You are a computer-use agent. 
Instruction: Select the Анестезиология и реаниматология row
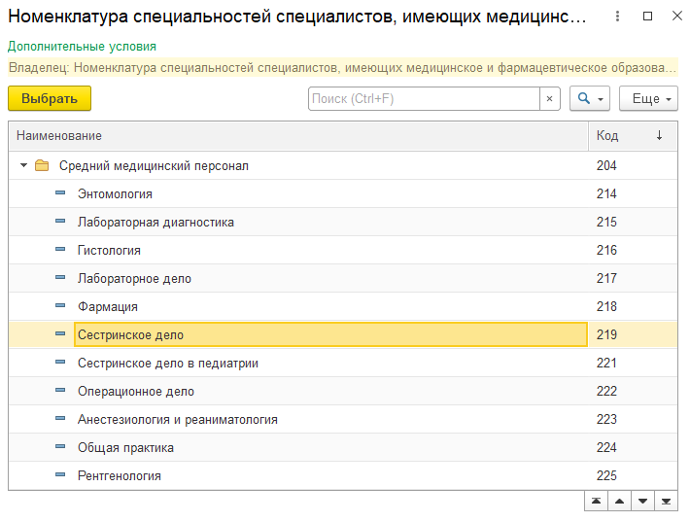pyautogui.click(x=178, y=420)
